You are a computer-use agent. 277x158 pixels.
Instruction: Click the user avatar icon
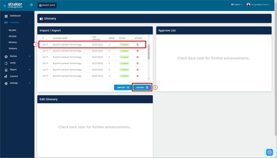(248, 5)
